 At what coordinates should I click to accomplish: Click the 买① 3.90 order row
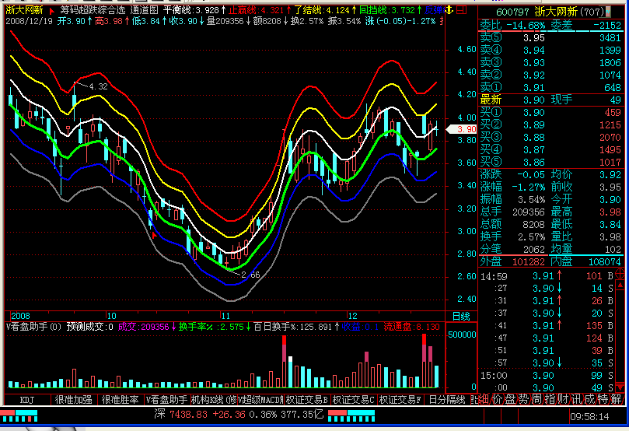point(550,112)
